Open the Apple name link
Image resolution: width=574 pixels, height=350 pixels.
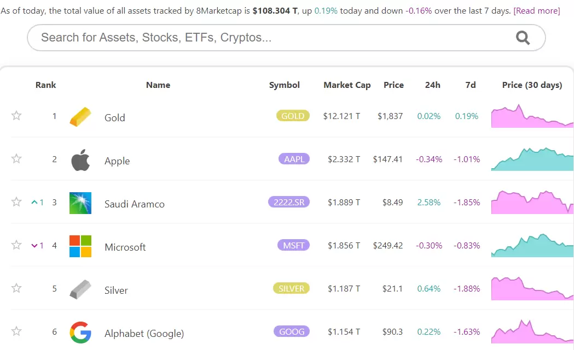[x=117, y=161]
